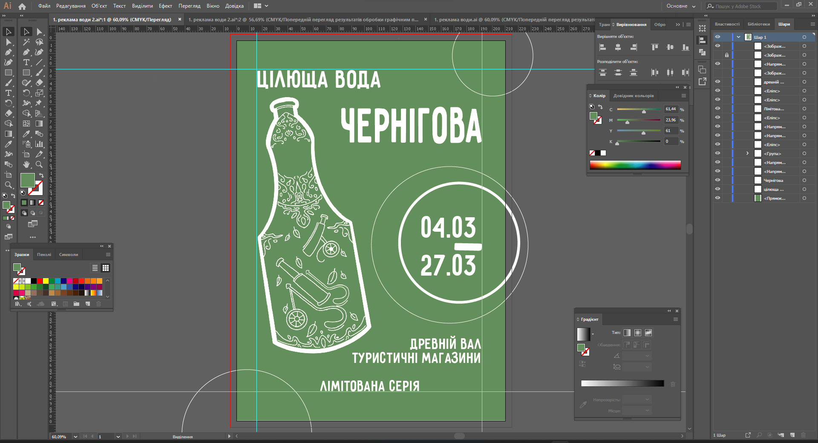Unlock the locked image layer item
The width and height of the screenshot is (818, 443).
[x=727, y=55]
